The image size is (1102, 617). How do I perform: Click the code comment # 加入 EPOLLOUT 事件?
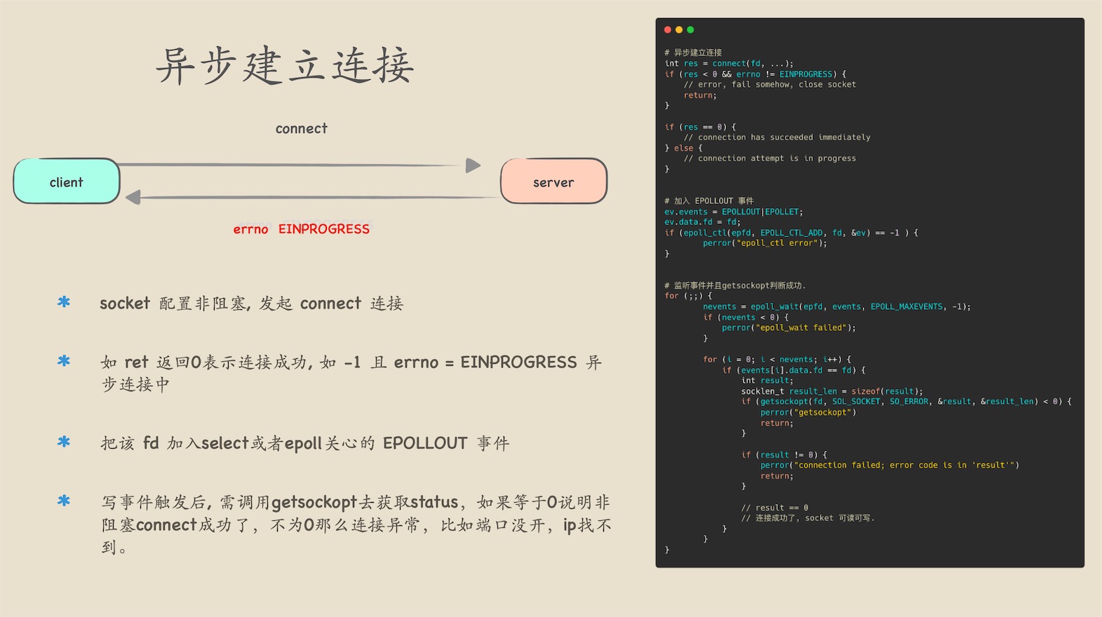tap(708, 201)
